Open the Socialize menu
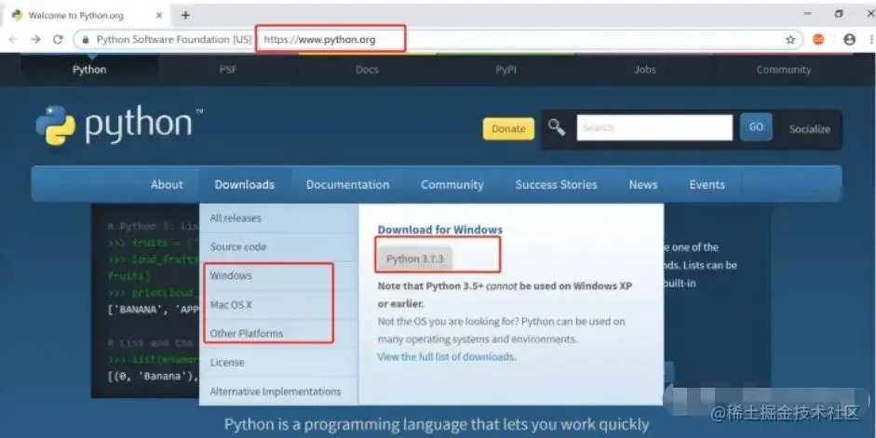The height and width of the screenshot is (438, 876). point(810,129)
